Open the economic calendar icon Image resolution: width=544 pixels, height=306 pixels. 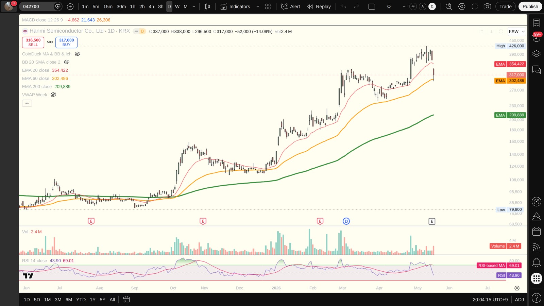point(537,232)
